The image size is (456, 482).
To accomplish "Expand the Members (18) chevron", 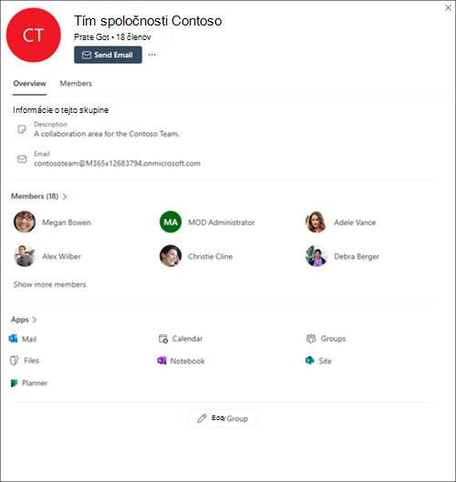I will [x=65, y=197].
